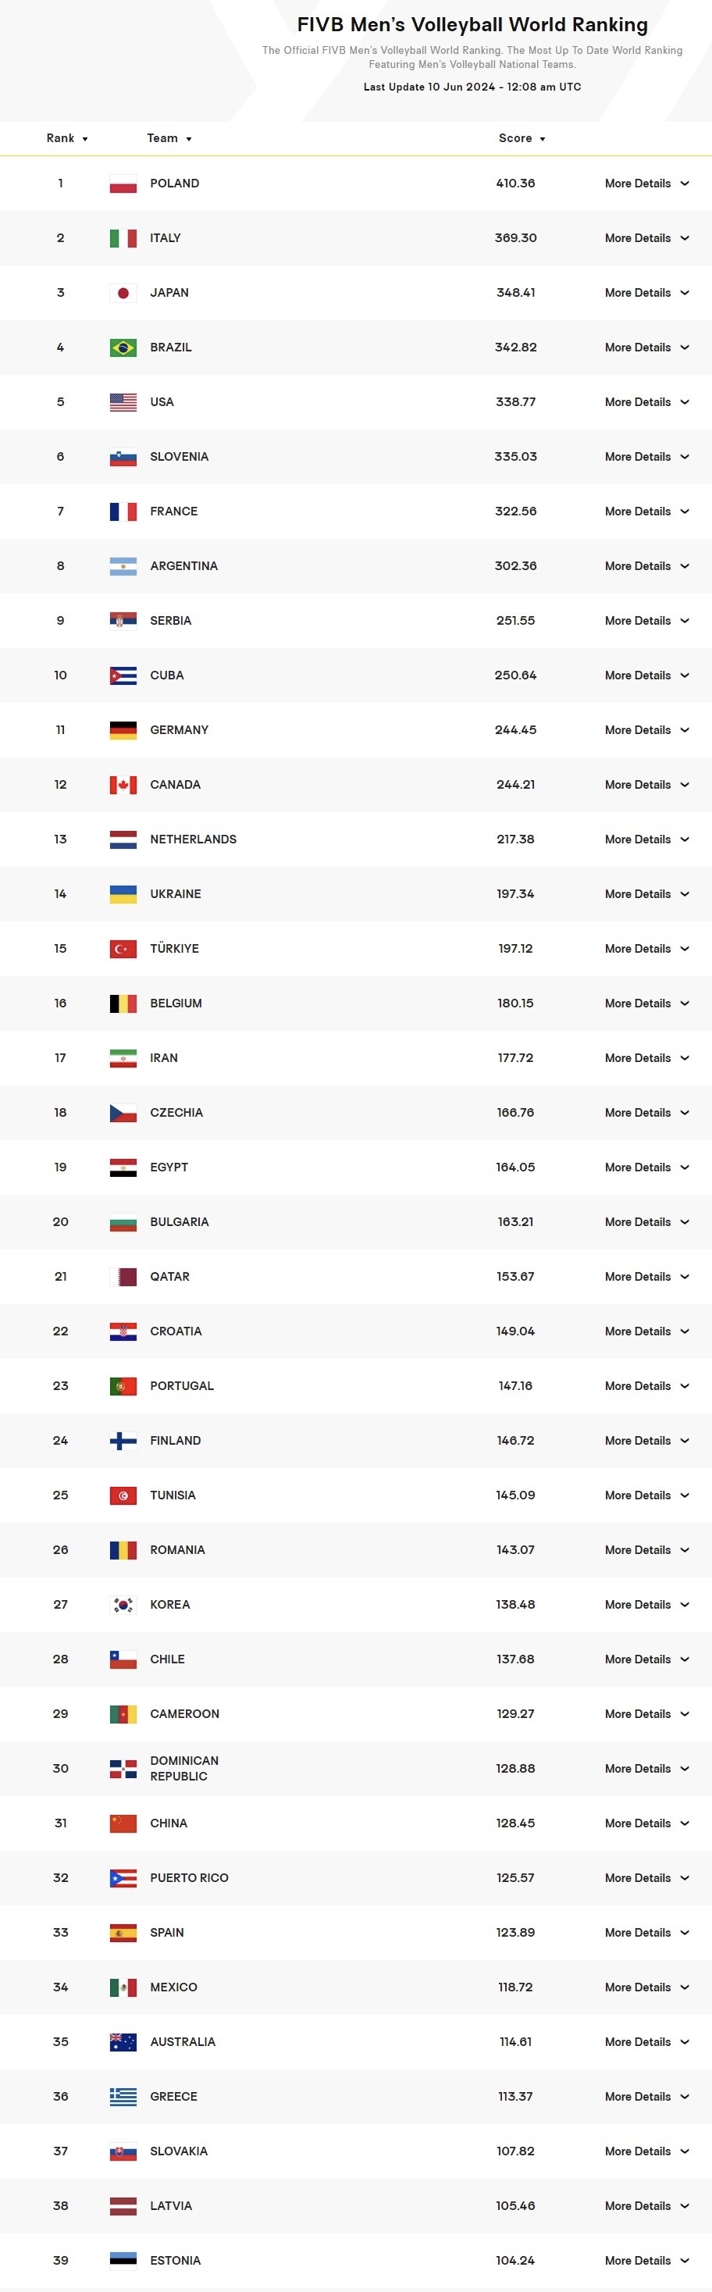Expand More Details for Germany

pyautogui.click(x=647, y=730)
